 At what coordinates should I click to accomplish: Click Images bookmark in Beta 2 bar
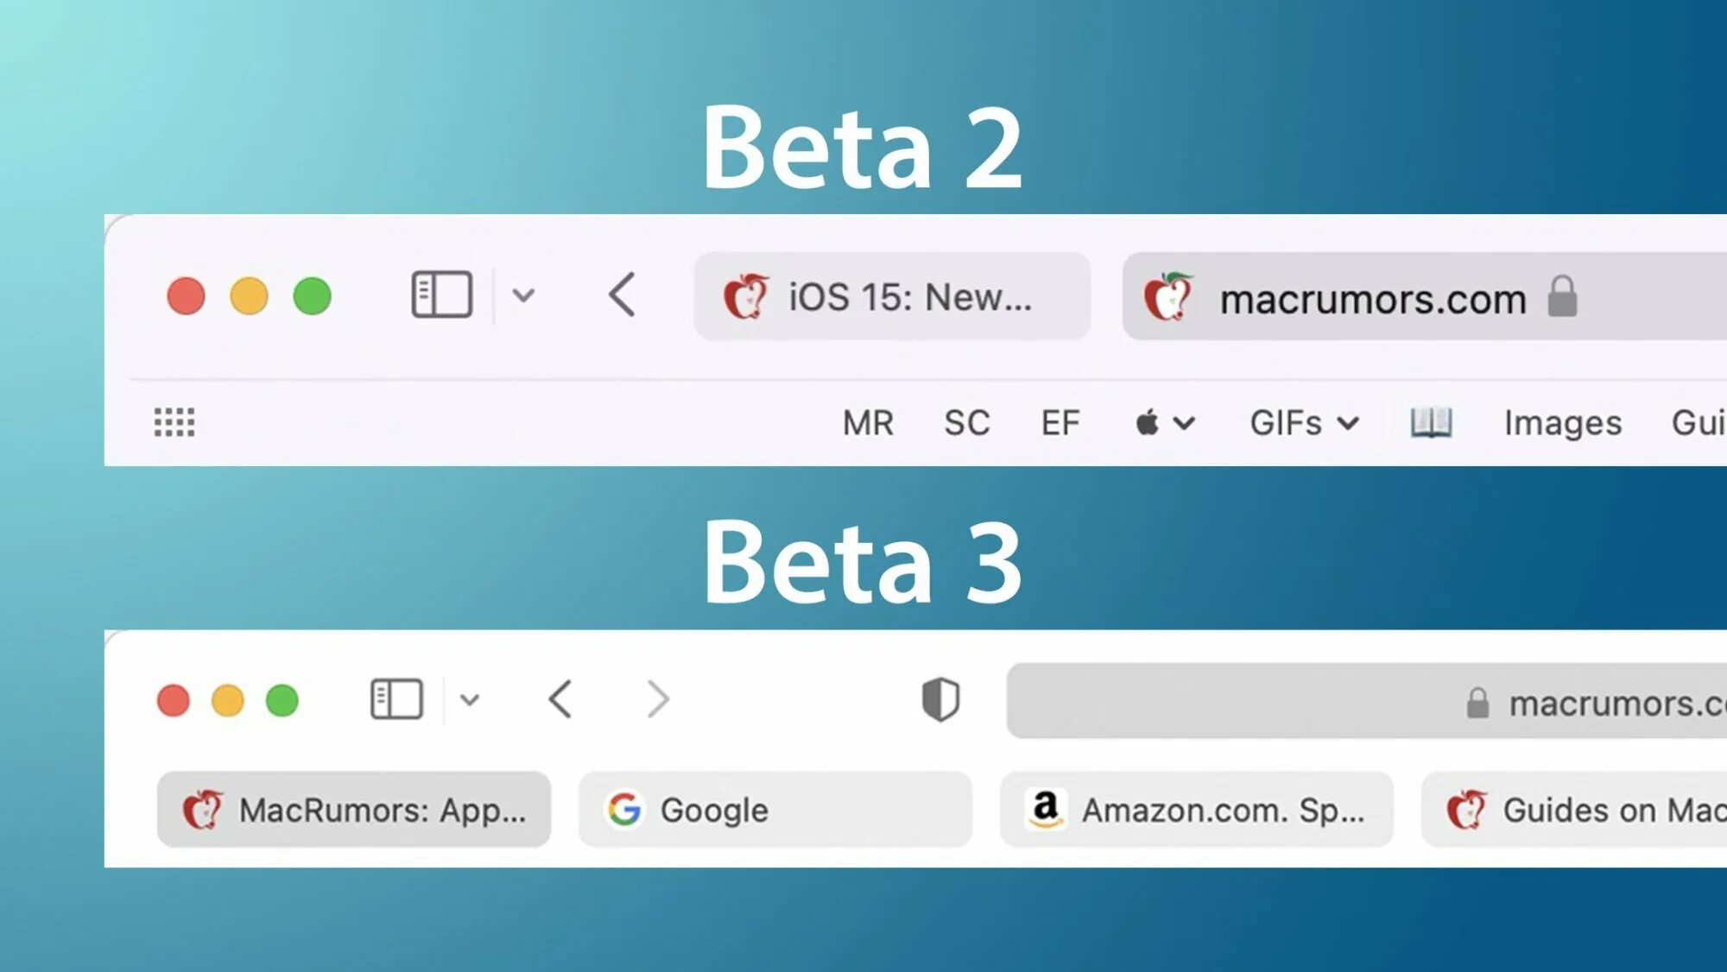[1561, 422]
